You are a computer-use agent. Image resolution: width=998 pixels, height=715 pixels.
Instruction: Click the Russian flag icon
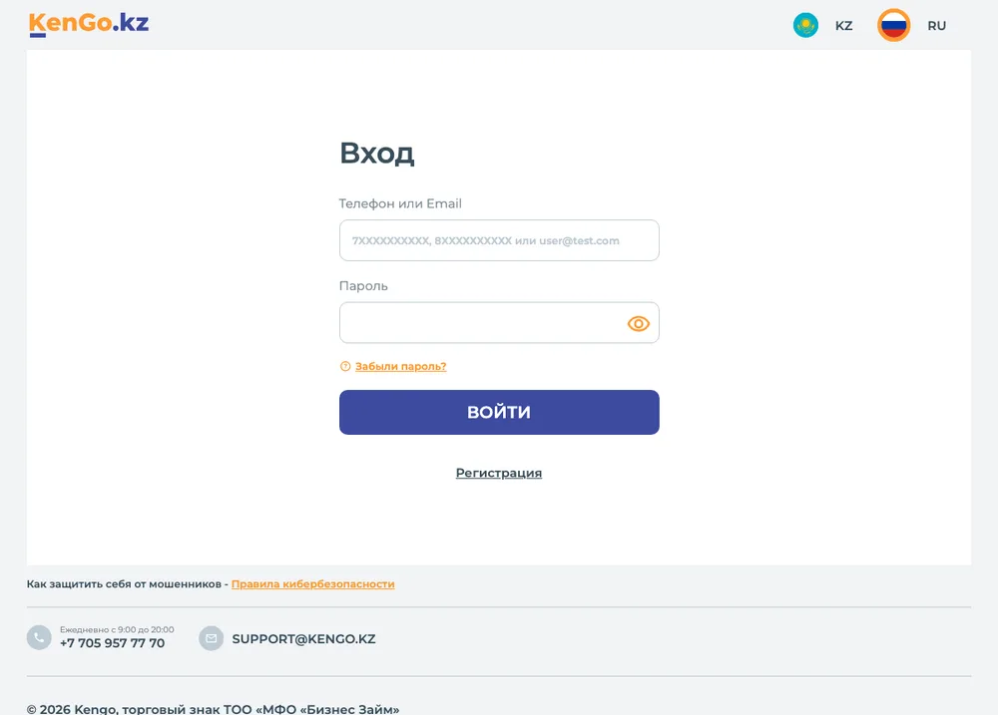point(893,26)
